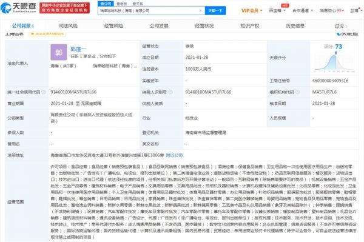The width and height of the screenshot is (364, 242).
Task: Click the info icon next to 组织机构代码
Action: click(x=297, y=92)
